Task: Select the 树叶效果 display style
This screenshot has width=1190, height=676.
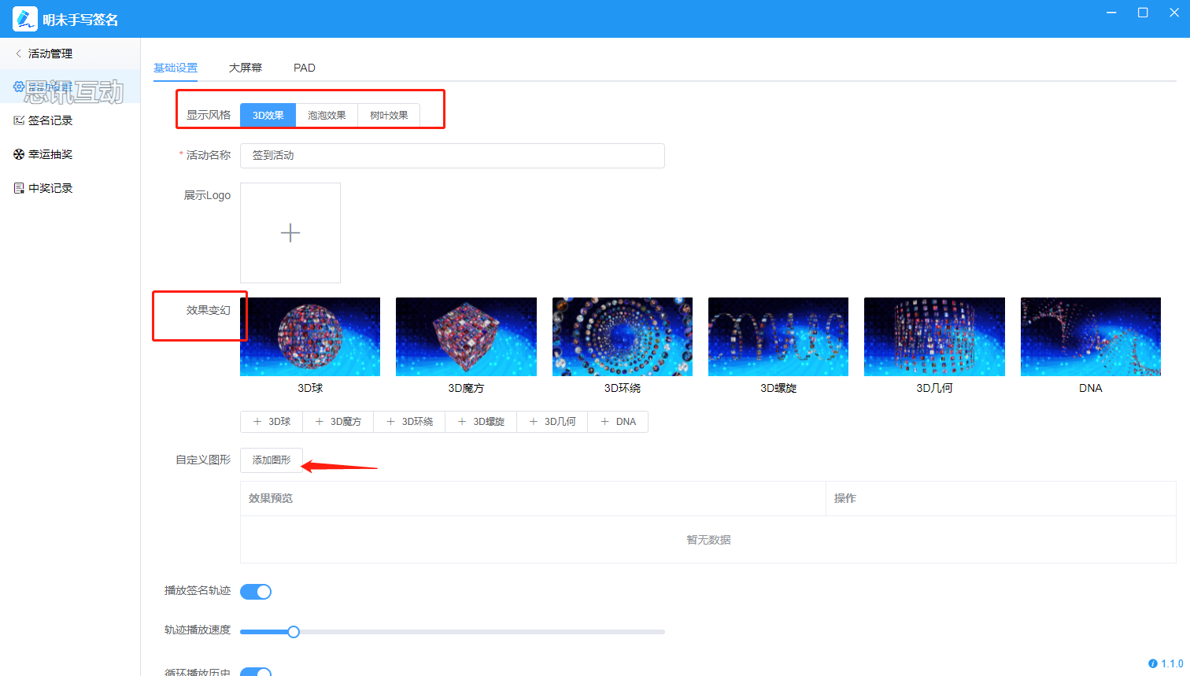Action: [389, 115]
